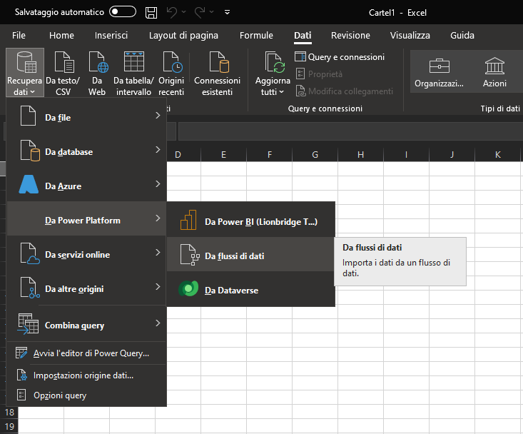Click the Connessioni esistenti icon

217,64
